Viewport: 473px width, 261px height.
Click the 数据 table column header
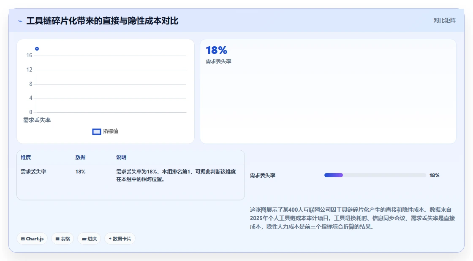pyautogui.click(x=80, y=157)
